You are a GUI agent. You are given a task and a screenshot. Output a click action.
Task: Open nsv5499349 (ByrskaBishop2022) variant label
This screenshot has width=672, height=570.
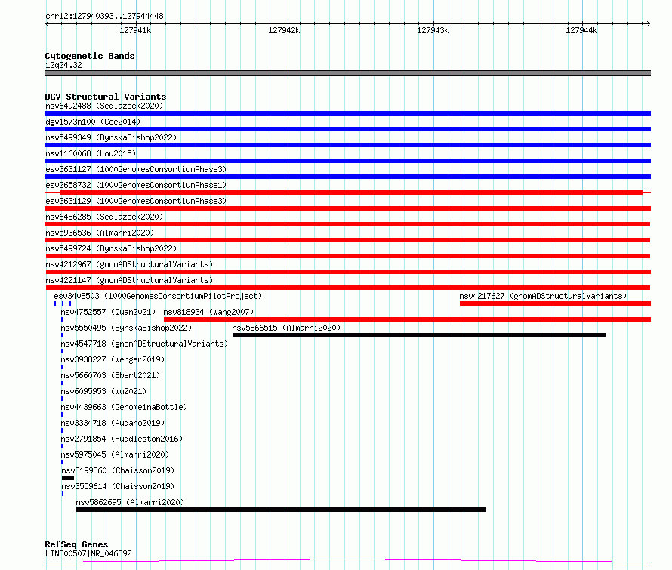point(111,137)
